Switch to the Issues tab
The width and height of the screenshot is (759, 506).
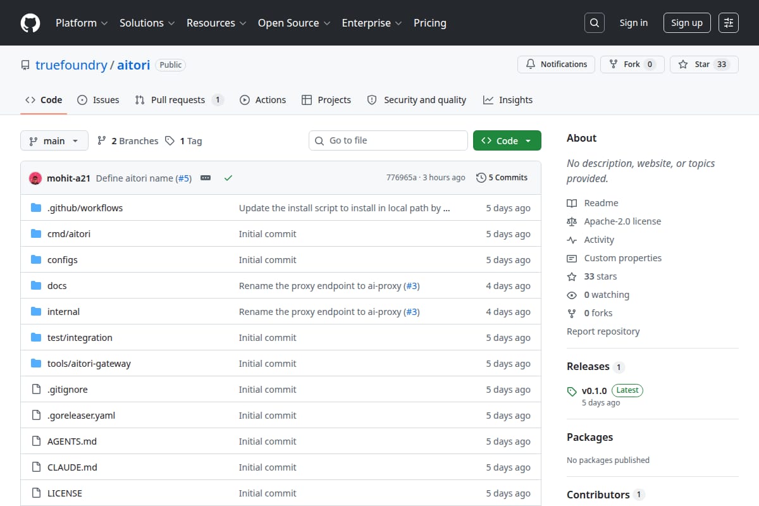98,100
